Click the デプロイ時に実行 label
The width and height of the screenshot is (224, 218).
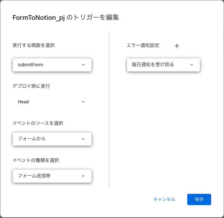31,86
